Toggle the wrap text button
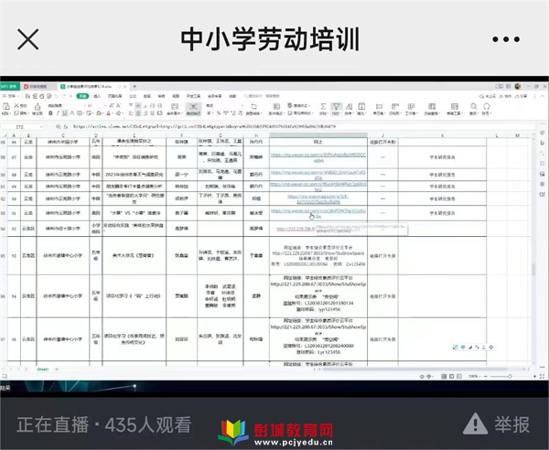 coord(193,109)
